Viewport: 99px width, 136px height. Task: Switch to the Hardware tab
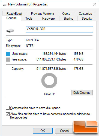49,19
